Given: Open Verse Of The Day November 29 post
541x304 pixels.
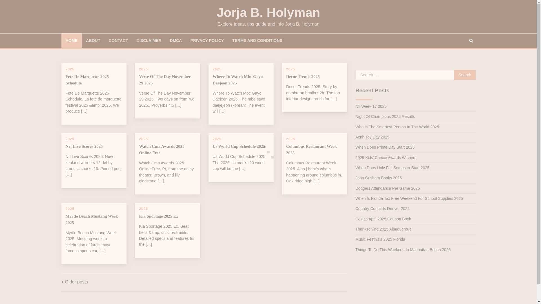Looking at the screenshot, I should (165, 80).
